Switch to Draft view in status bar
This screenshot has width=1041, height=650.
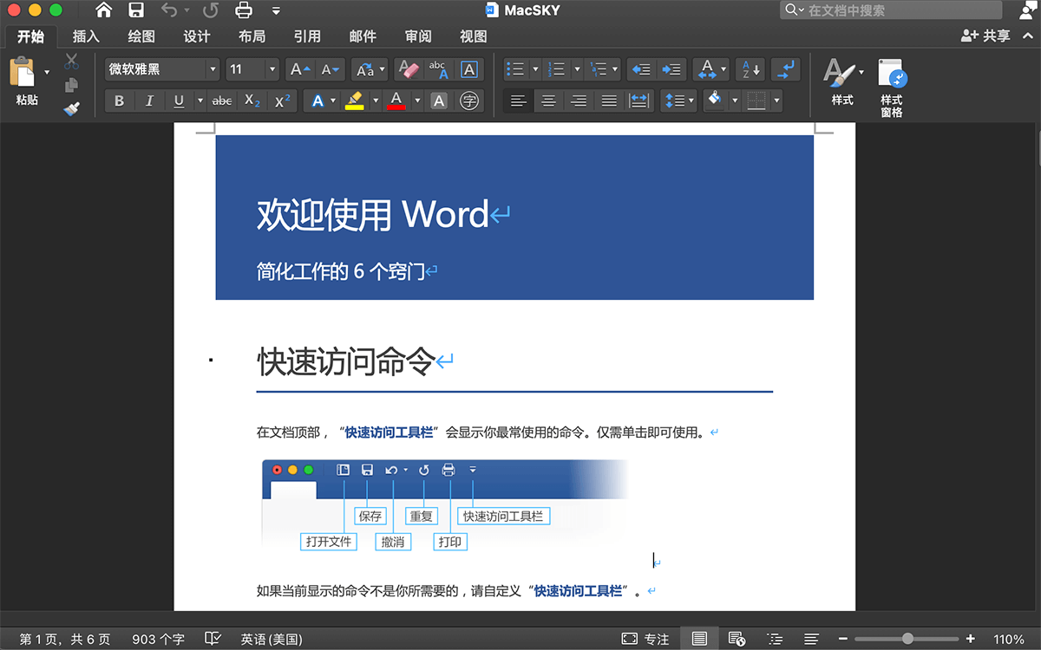tap(811, 639)
